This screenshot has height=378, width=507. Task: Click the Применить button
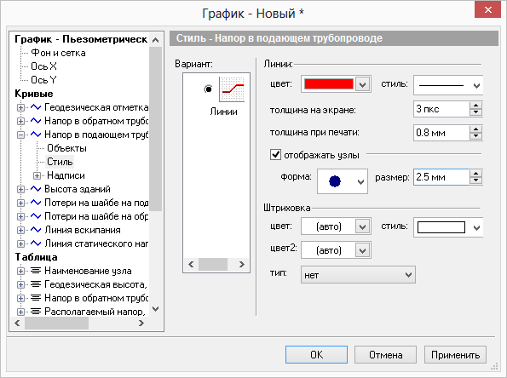tap(455, 355)
